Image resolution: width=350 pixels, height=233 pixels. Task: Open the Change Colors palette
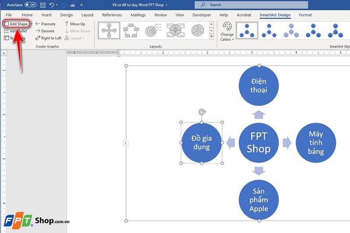tap(227, 31)
